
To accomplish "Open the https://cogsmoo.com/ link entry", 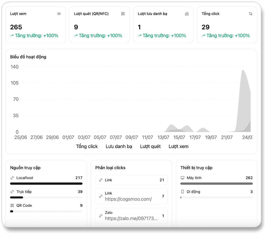I will [x=131, y=196].
